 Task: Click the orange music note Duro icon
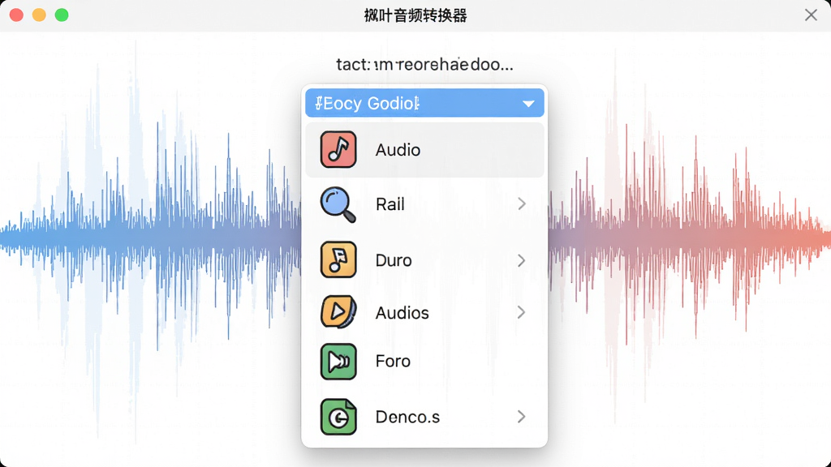[x=338, y=259]
